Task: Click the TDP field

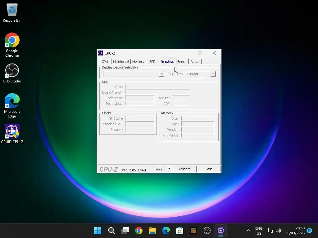Action: pos(181,104)
